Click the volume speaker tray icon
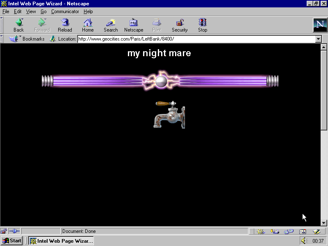Image resolution: width=328 pixels, height=246 pixels. click(x=304, y=241)
